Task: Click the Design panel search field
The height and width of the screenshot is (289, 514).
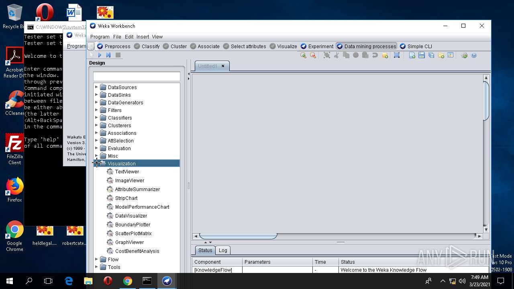Action: click(137, 76)
